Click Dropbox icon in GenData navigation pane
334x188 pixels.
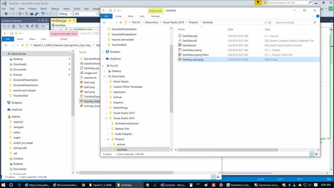click(107, 52)
